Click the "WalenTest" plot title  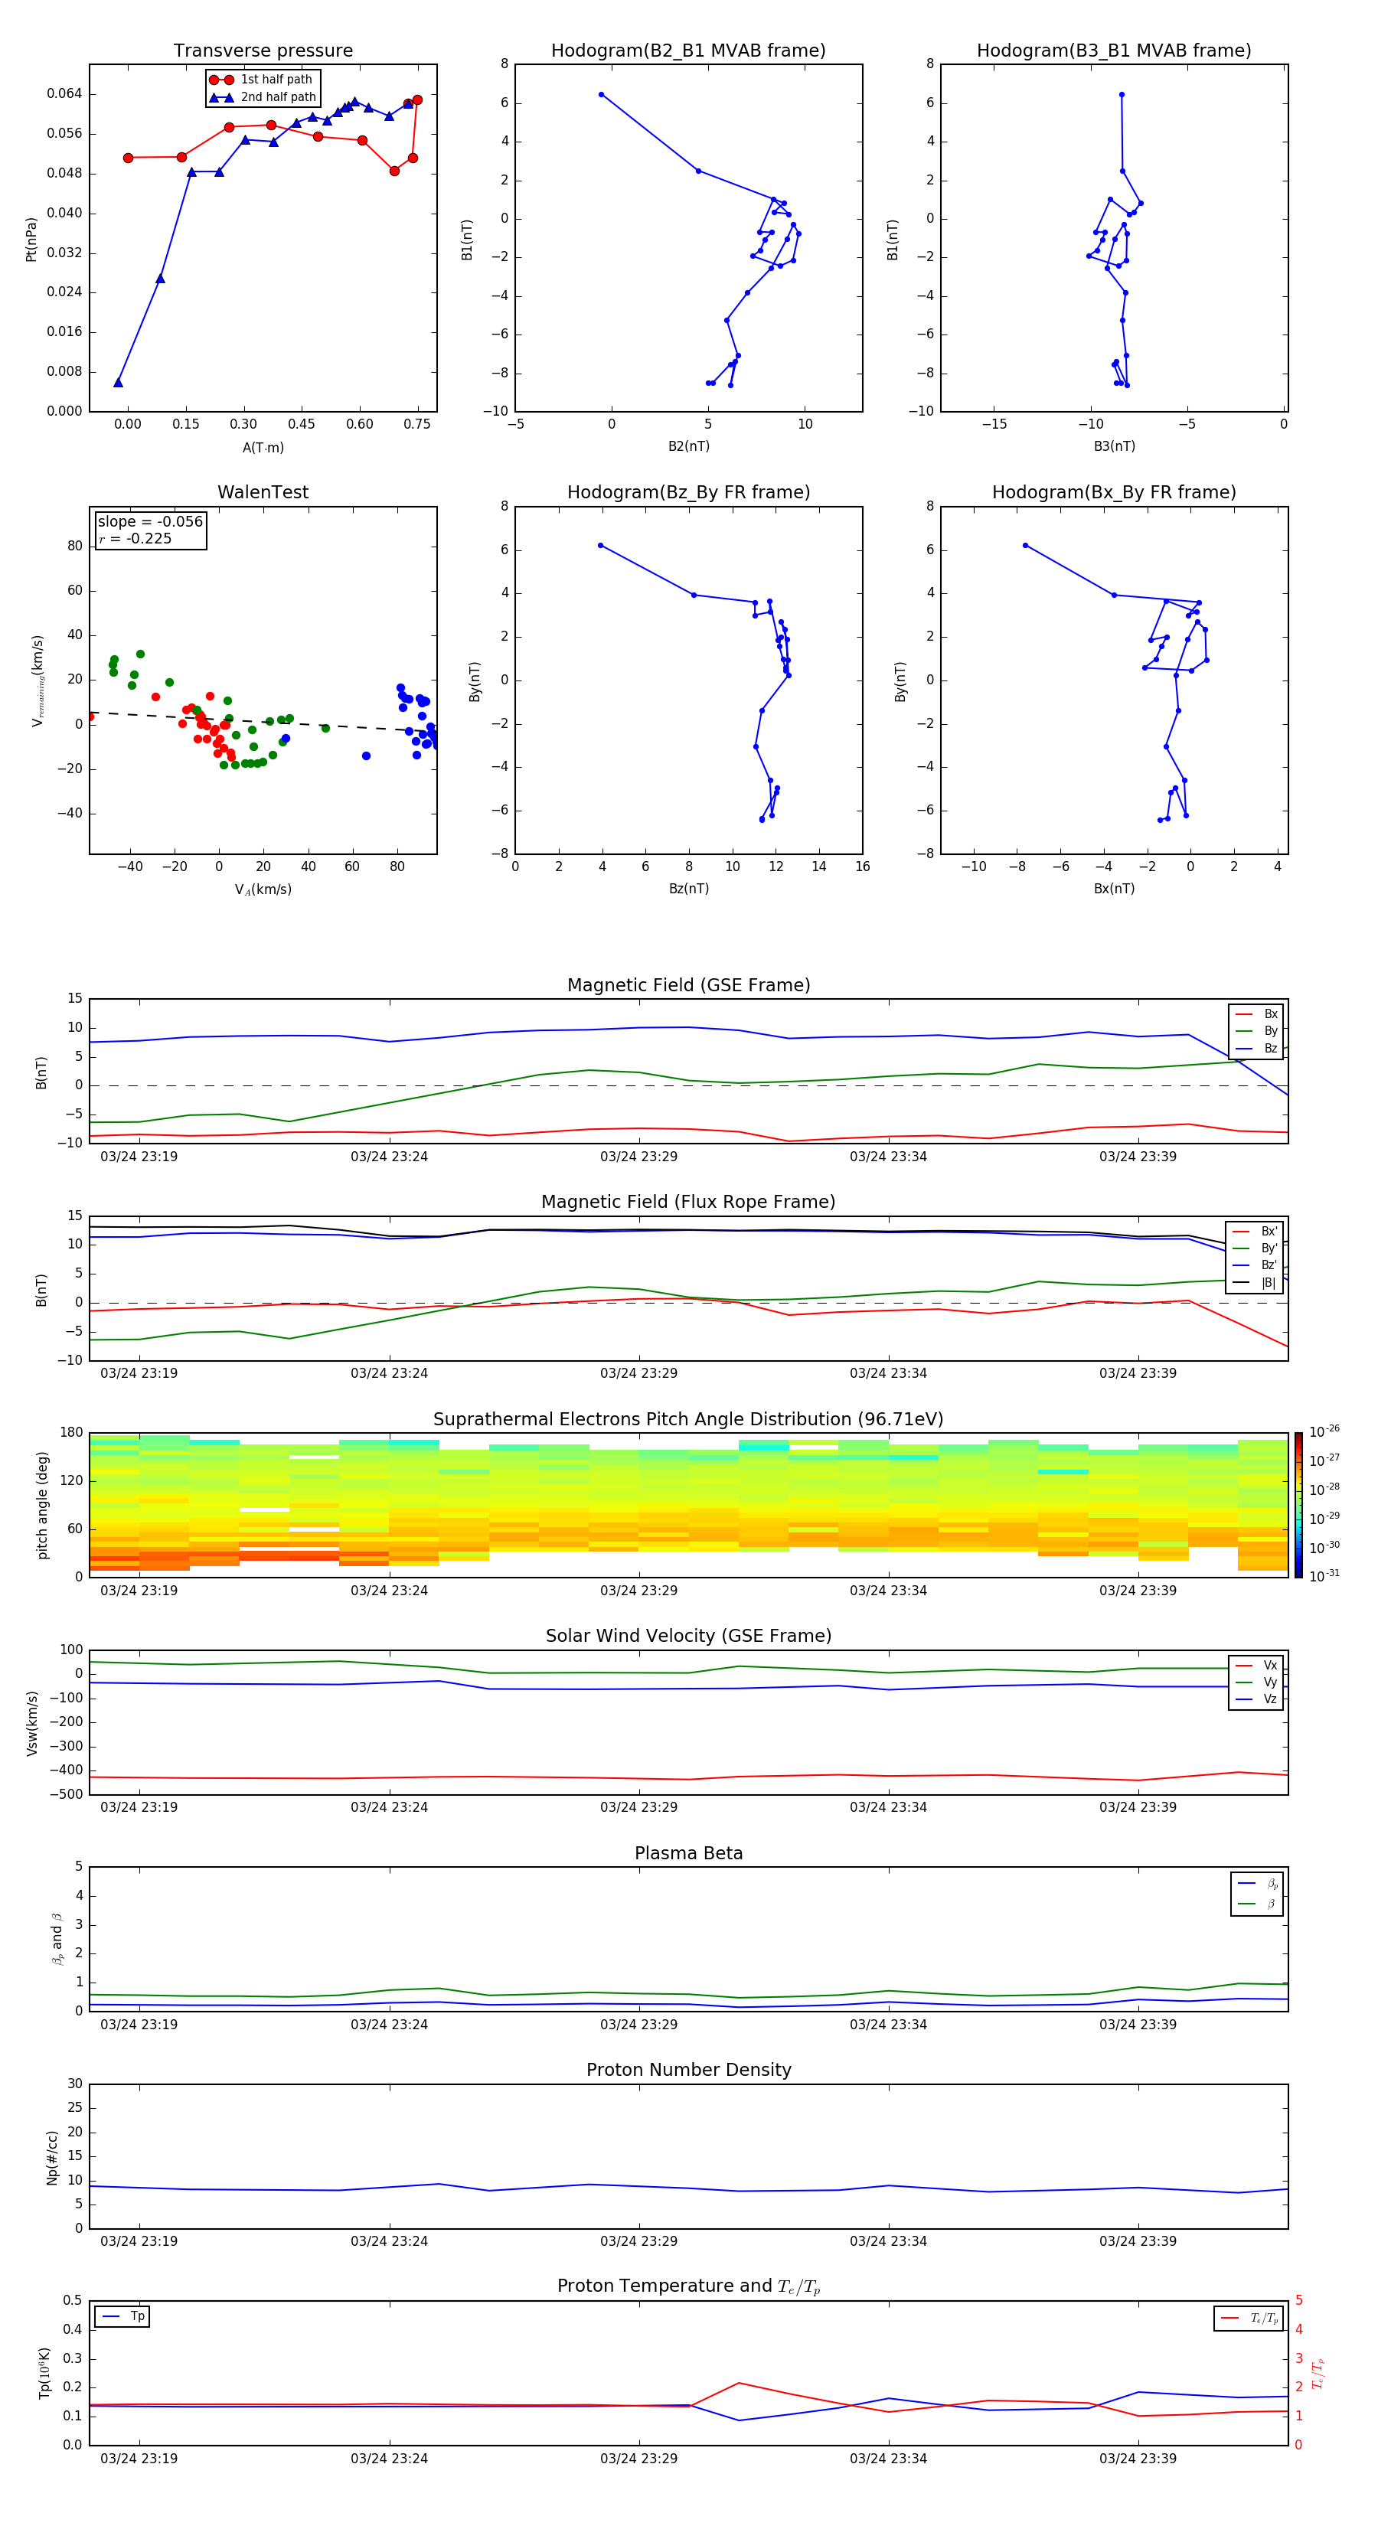click(x=263, y=492)
